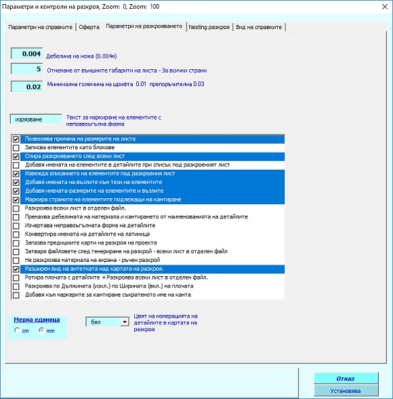Check Записва елементите като блокове
This screenshot has width=393, height=399.
tap(16, 148)
